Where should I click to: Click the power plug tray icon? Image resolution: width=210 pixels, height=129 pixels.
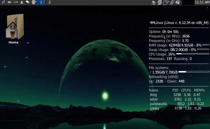(x=166, y=2)
